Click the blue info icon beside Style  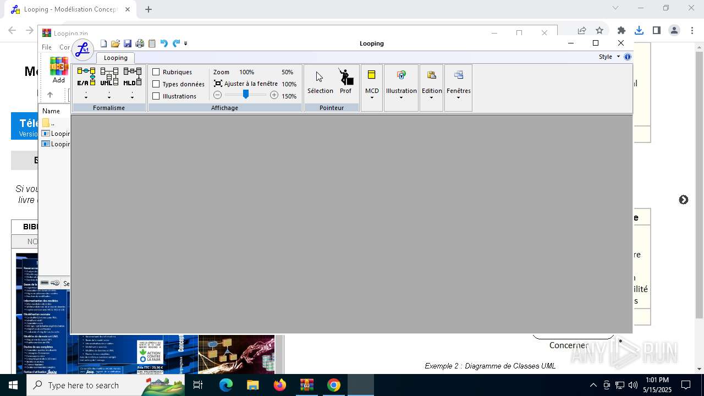[628, 57]
